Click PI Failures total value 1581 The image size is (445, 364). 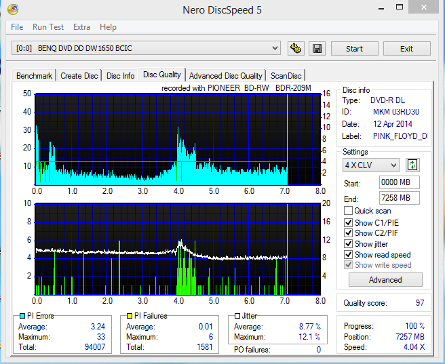click(205, 346)
